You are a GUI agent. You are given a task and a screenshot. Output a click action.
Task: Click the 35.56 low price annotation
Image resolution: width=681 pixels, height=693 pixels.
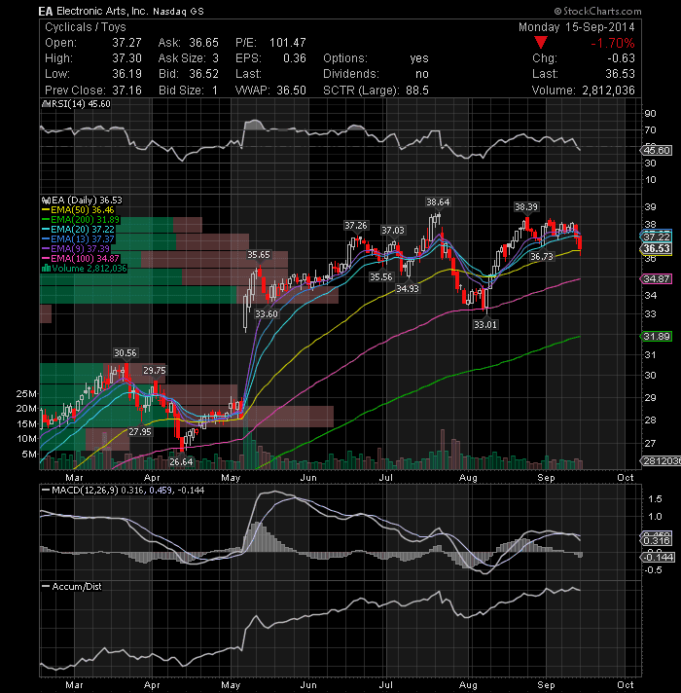(380, 276)
